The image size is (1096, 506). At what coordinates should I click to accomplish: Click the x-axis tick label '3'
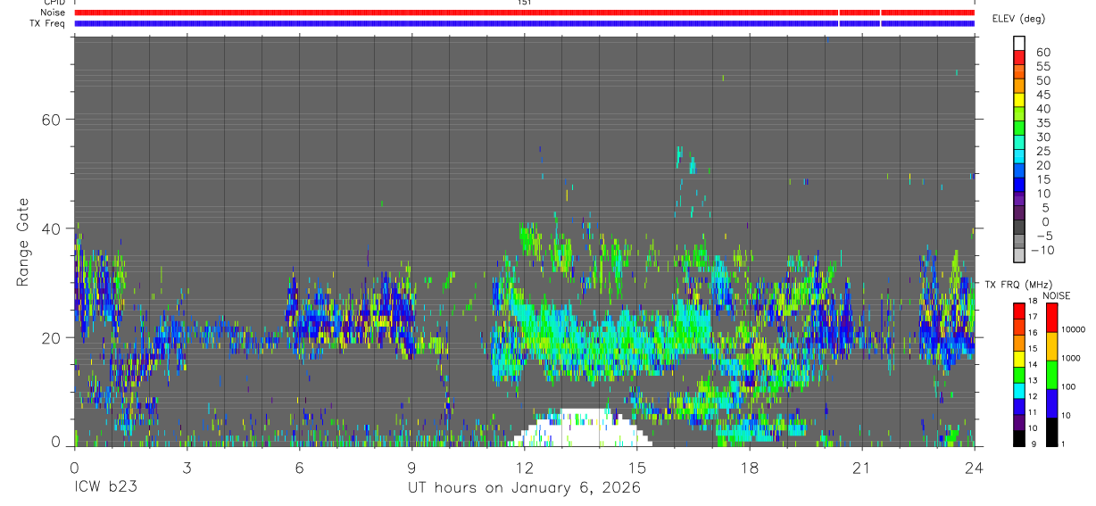coord(187,467)
